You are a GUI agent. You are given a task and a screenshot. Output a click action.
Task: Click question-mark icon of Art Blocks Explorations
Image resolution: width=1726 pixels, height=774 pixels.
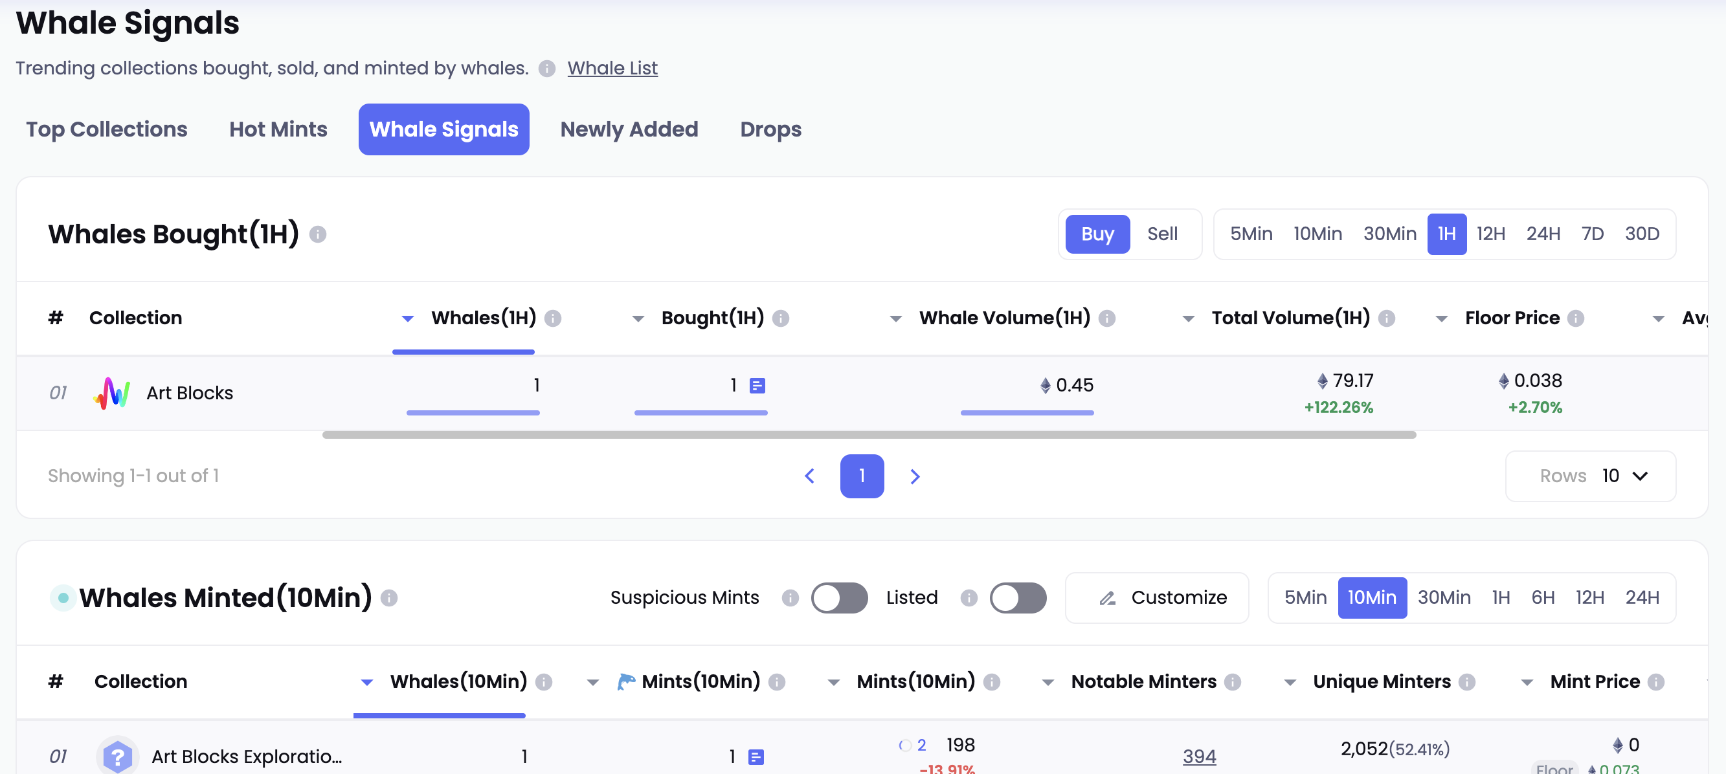coord(117,756)
